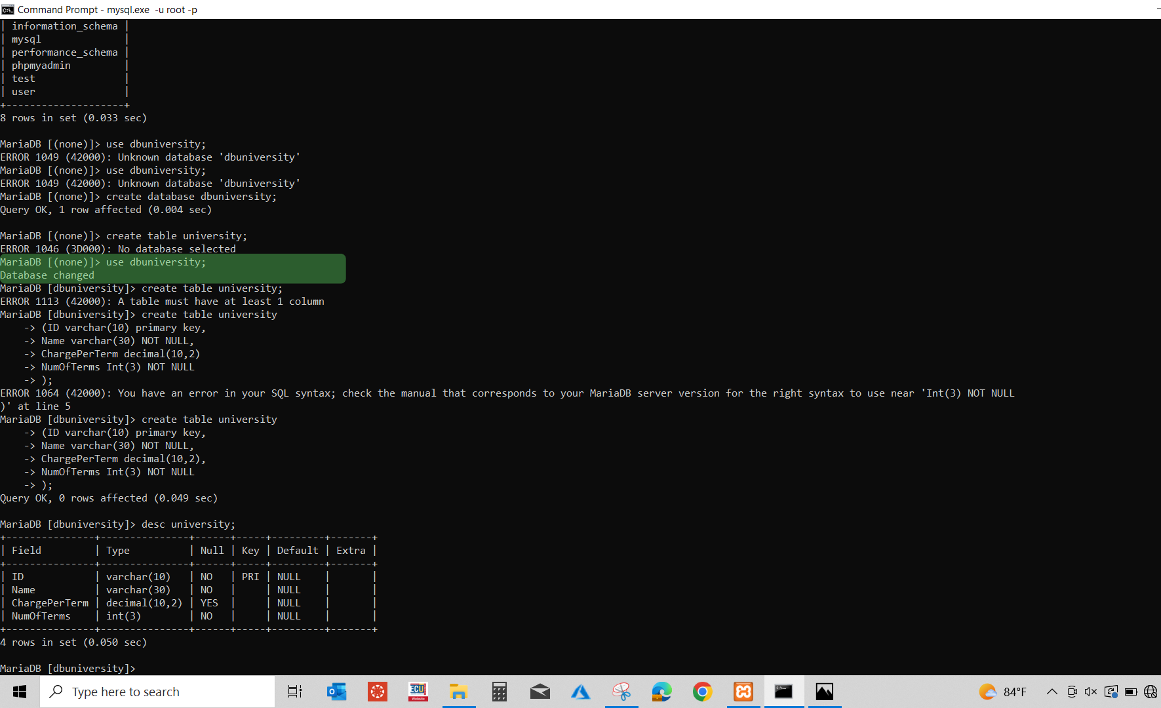Image resolution: width=1161 pixels, height=708 pixels.
Task: Open File Explorer
Action: pyautogui.click(x=459, y=692)
